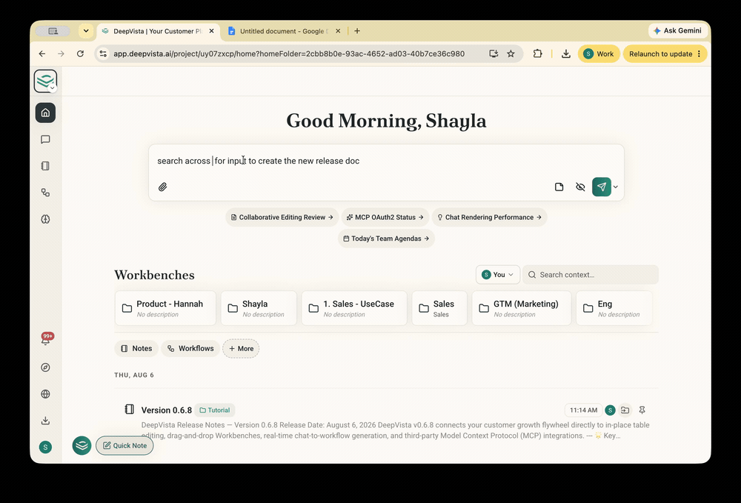Close the Untitled document tab
The width and height of the screenshot is (741, 503).
coord(338,31)
